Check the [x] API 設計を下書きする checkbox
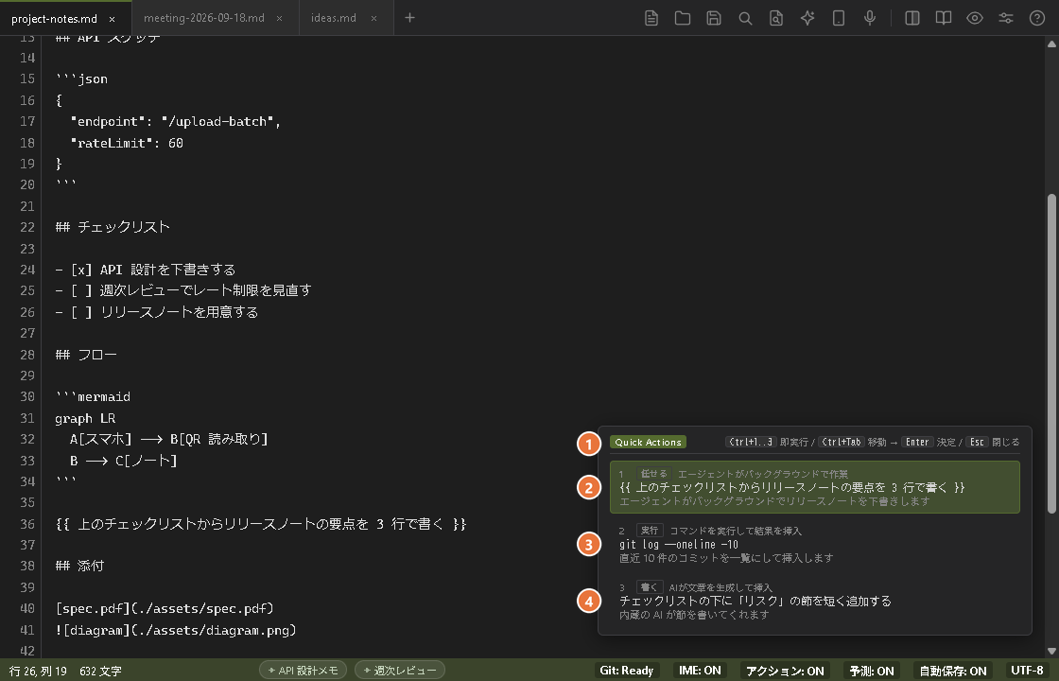The height and width of the screenshot is (681, 1059). [x=81, y=270]
